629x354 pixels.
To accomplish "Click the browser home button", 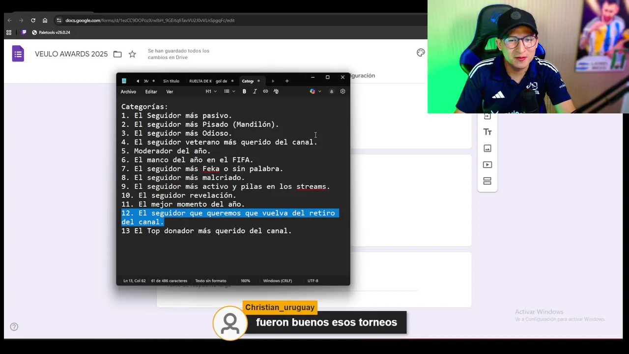I will pos(45,20).
